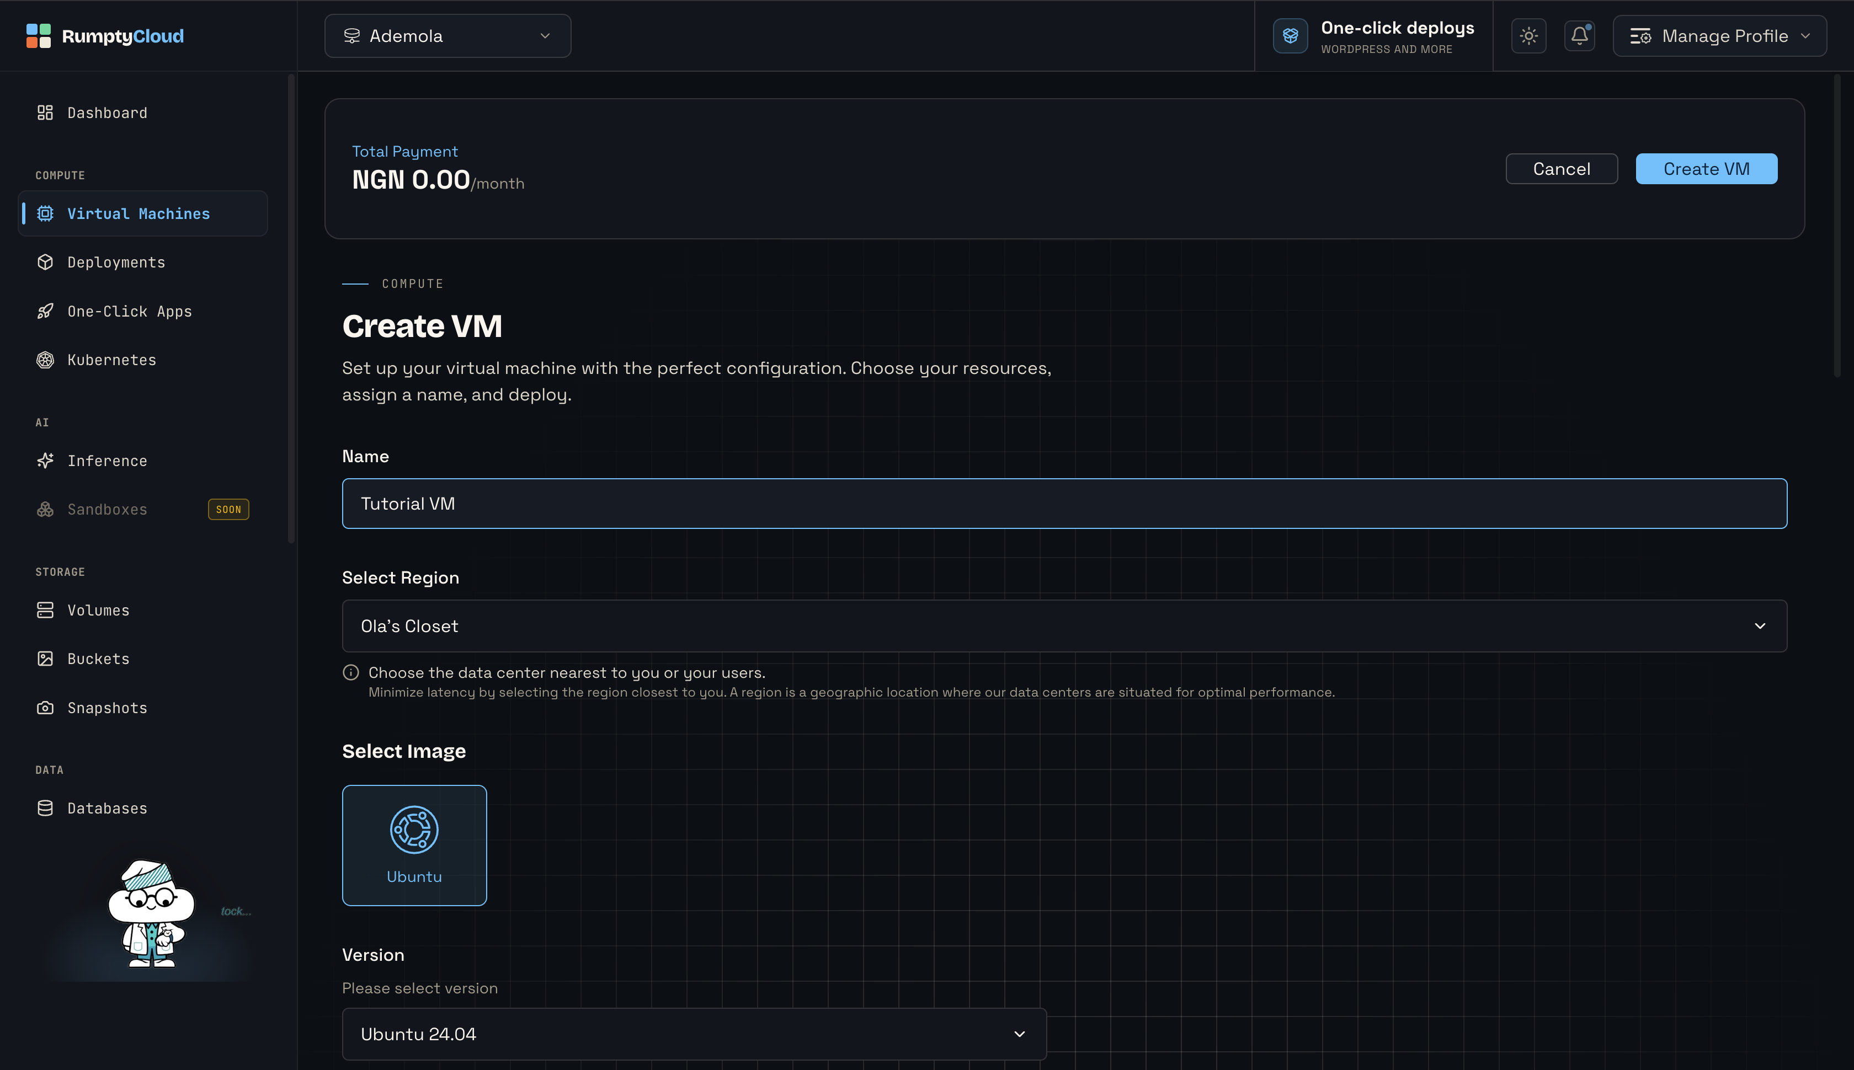Click the Dashboard grid icon
The height and width of the screenshot is (1070, 1854).
pos(46,113)
